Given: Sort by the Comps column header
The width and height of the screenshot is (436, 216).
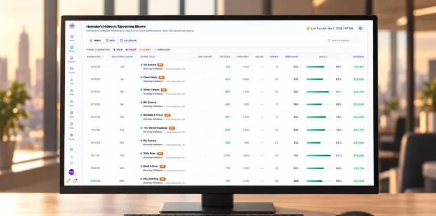Looking at the screenshot, I should point(274,57).
